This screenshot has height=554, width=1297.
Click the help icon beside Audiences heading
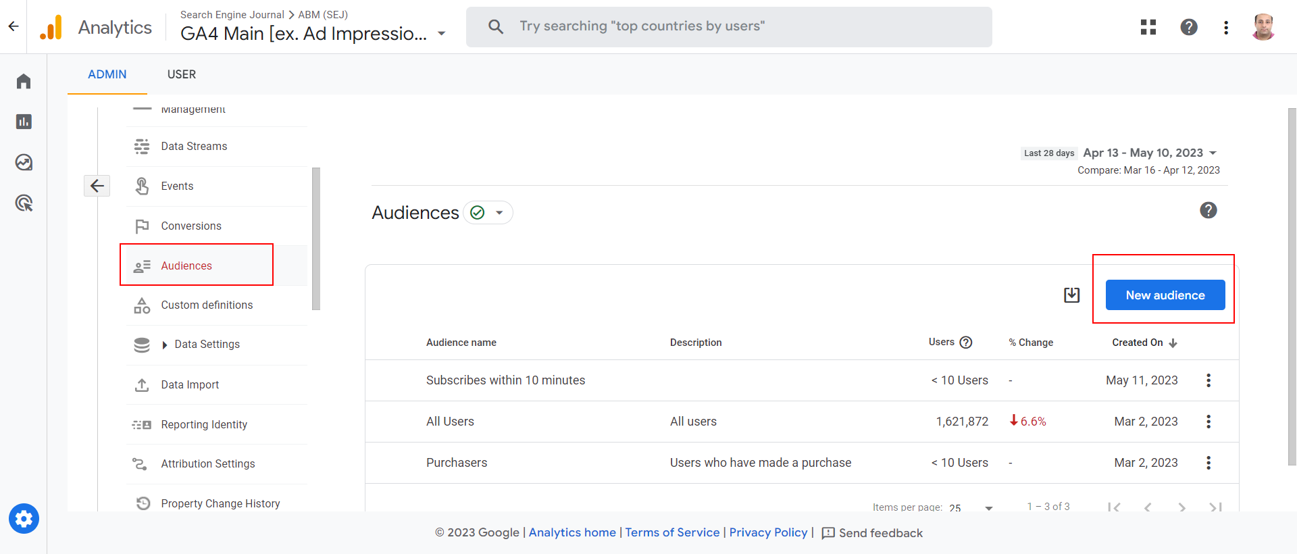[1208, 210]
